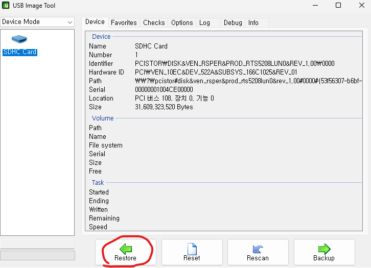
Task: Click the lower progress bar at bottom left
Action: click(x=37, y=255)
